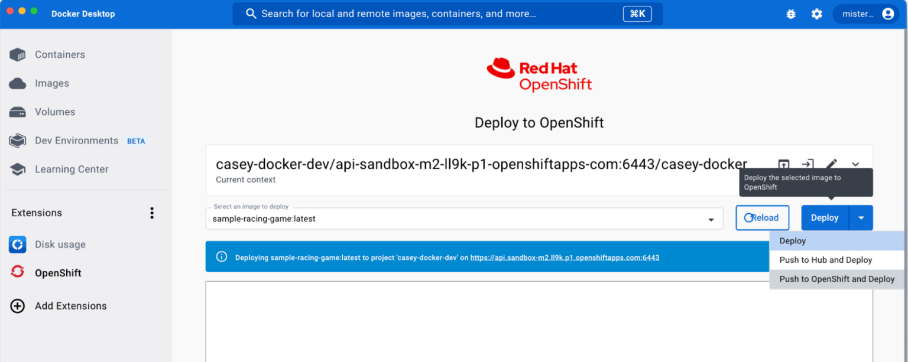Screen dimensions: 908x362
Task: Expand the current context details chevron
Action: pyautogui.click(x=855, y=165)
